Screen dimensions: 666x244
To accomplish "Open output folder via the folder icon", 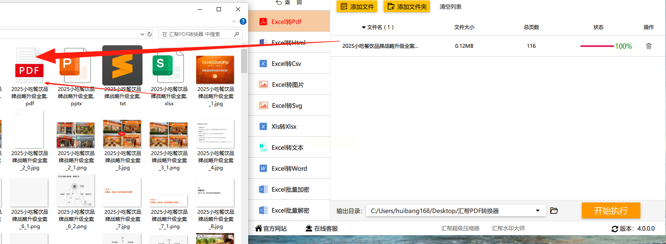I will click(554, 210).
